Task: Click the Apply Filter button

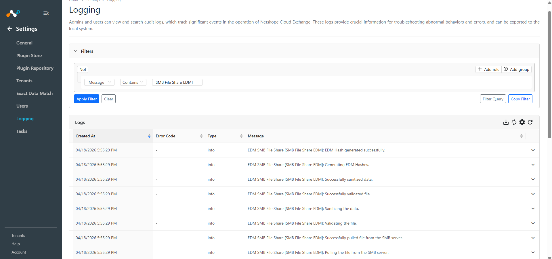Action: click(87, 99)
